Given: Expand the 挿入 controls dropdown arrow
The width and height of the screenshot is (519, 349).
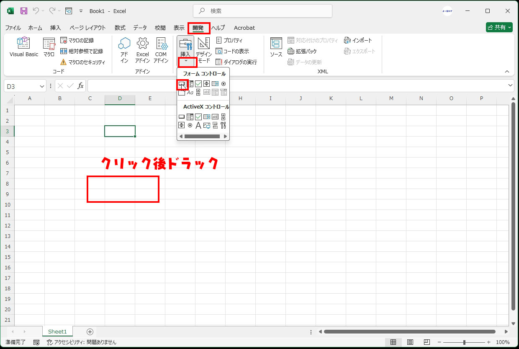Looking at the screenshot, I should point(186,62).
